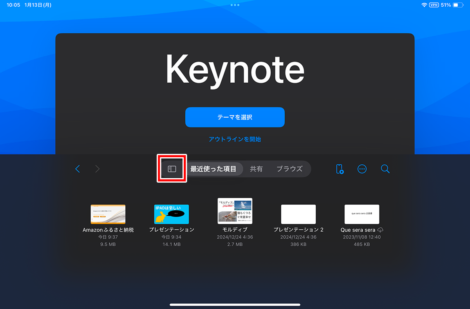Tap the 1月13日(月) date in status bar
Viewport: 470px width, 309px height.
click(x=38, y=5)
